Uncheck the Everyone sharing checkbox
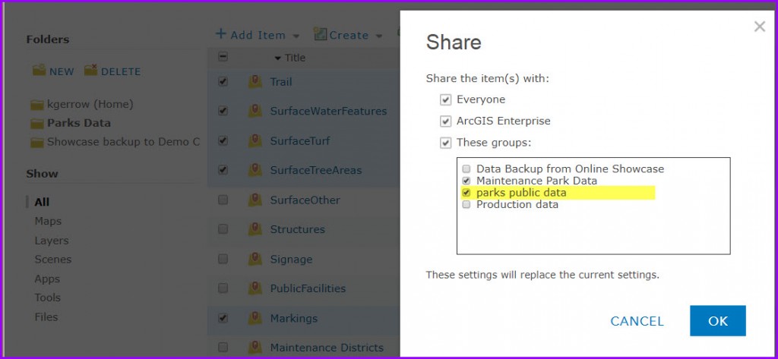 click(x=446, y=99)
